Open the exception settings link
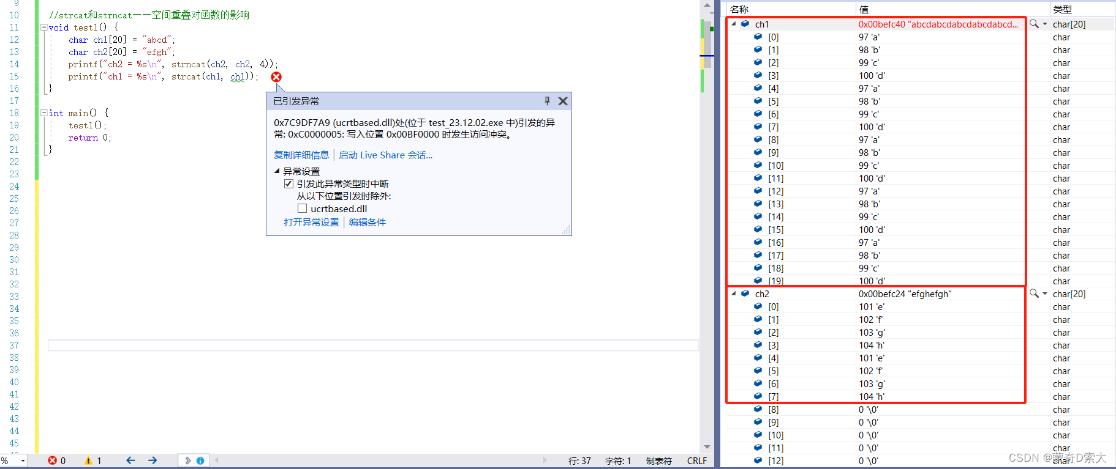Screen dimensions: 1116x469 click(311, 223)
